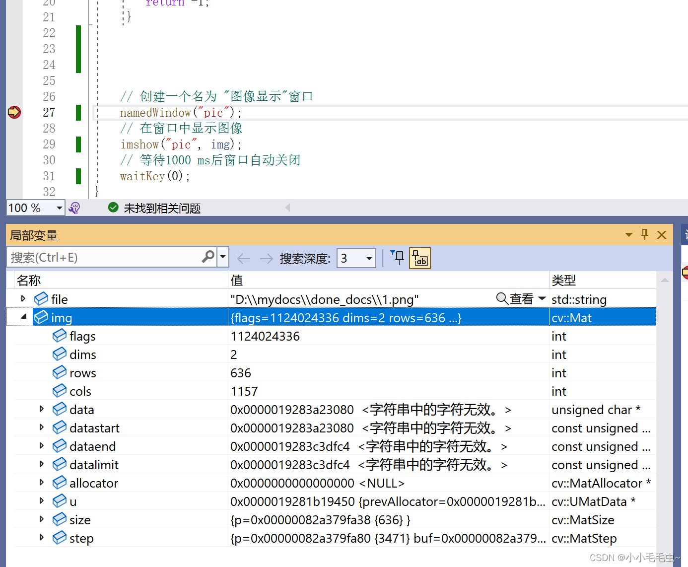Click the navigate backward arrow

tap(244, 258)
